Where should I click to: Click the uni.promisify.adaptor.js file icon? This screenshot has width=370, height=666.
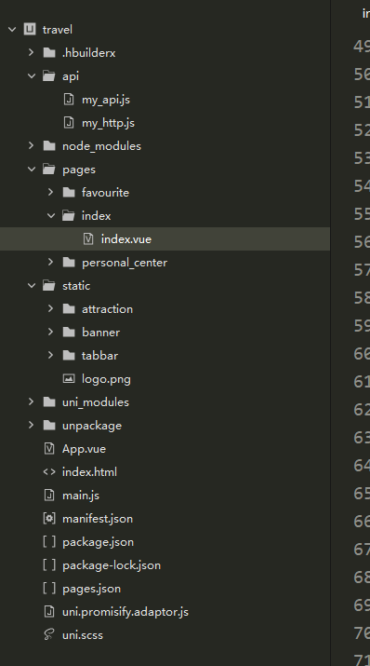49,612
